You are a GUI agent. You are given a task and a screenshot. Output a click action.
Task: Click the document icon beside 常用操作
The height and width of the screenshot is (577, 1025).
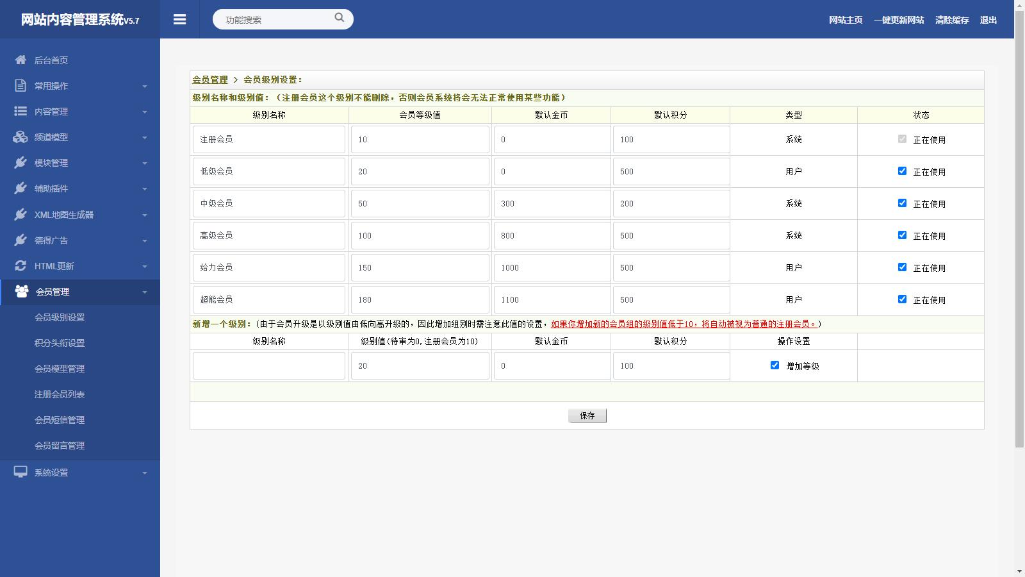pos(20,85)
